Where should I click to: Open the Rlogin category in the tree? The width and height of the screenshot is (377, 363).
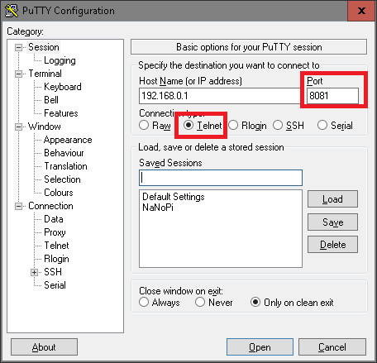56,259
